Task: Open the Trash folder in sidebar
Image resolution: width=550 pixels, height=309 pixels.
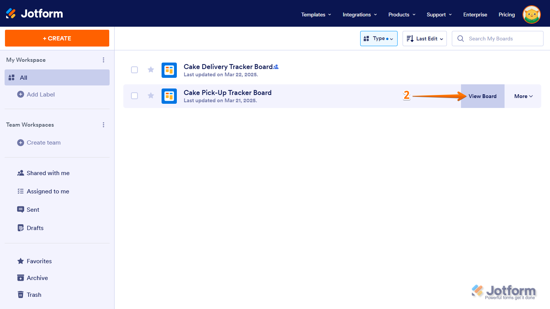Action: tap(34, 295)
